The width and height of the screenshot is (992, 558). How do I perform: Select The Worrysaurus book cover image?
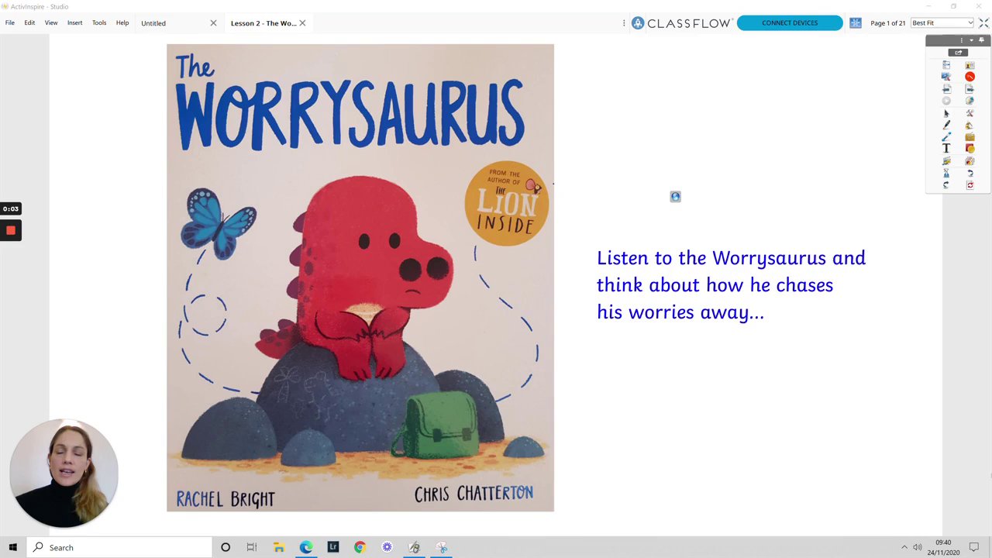360,277
